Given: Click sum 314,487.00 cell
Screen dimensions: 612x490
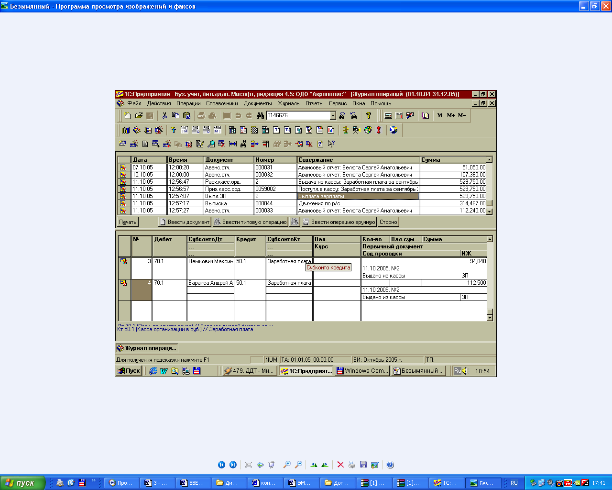Looking at the screenshot, I should (x=453, y=203).
